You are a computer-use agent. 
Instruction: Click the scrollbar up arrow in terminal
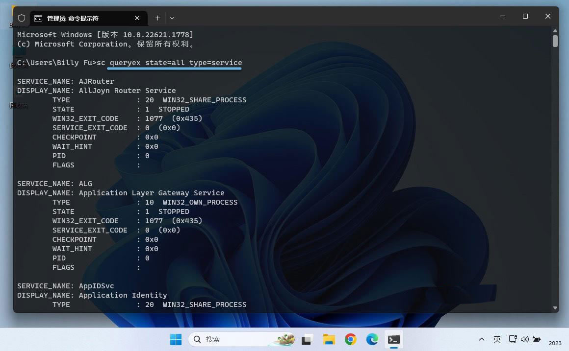[x=555, y=30]
